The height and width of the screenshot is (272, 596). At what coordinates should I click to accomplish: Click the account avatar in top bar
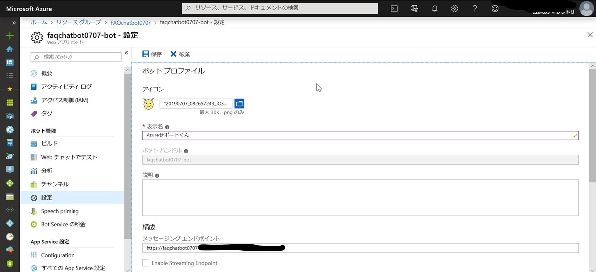586,9
